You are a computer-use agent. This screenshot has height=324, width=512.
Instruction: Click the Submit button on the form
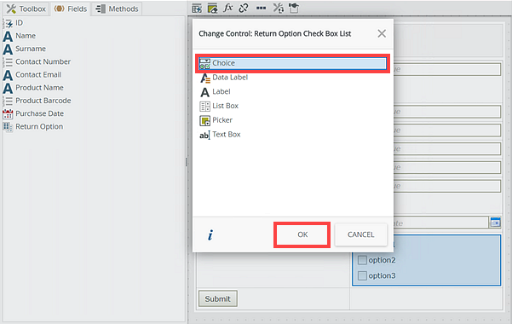tap(218, 298)
